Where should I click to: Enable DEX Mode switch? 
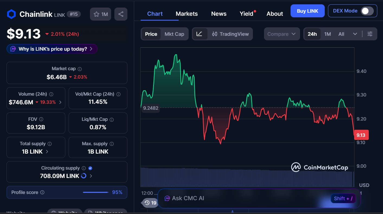(367, 11)
